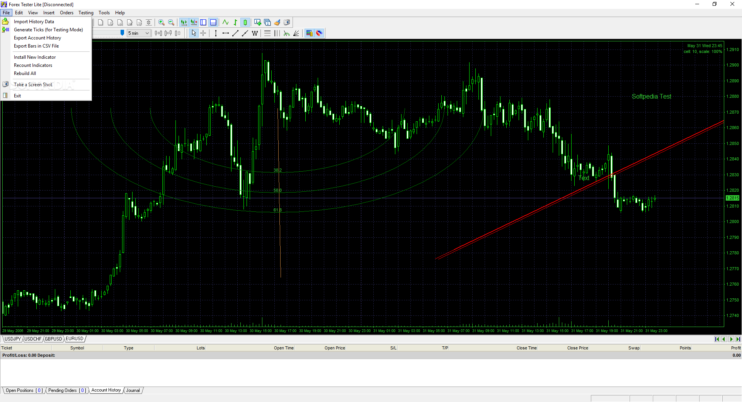Select Export Bars in CSV File
742x402 pixels.
[x=46, y=46]
